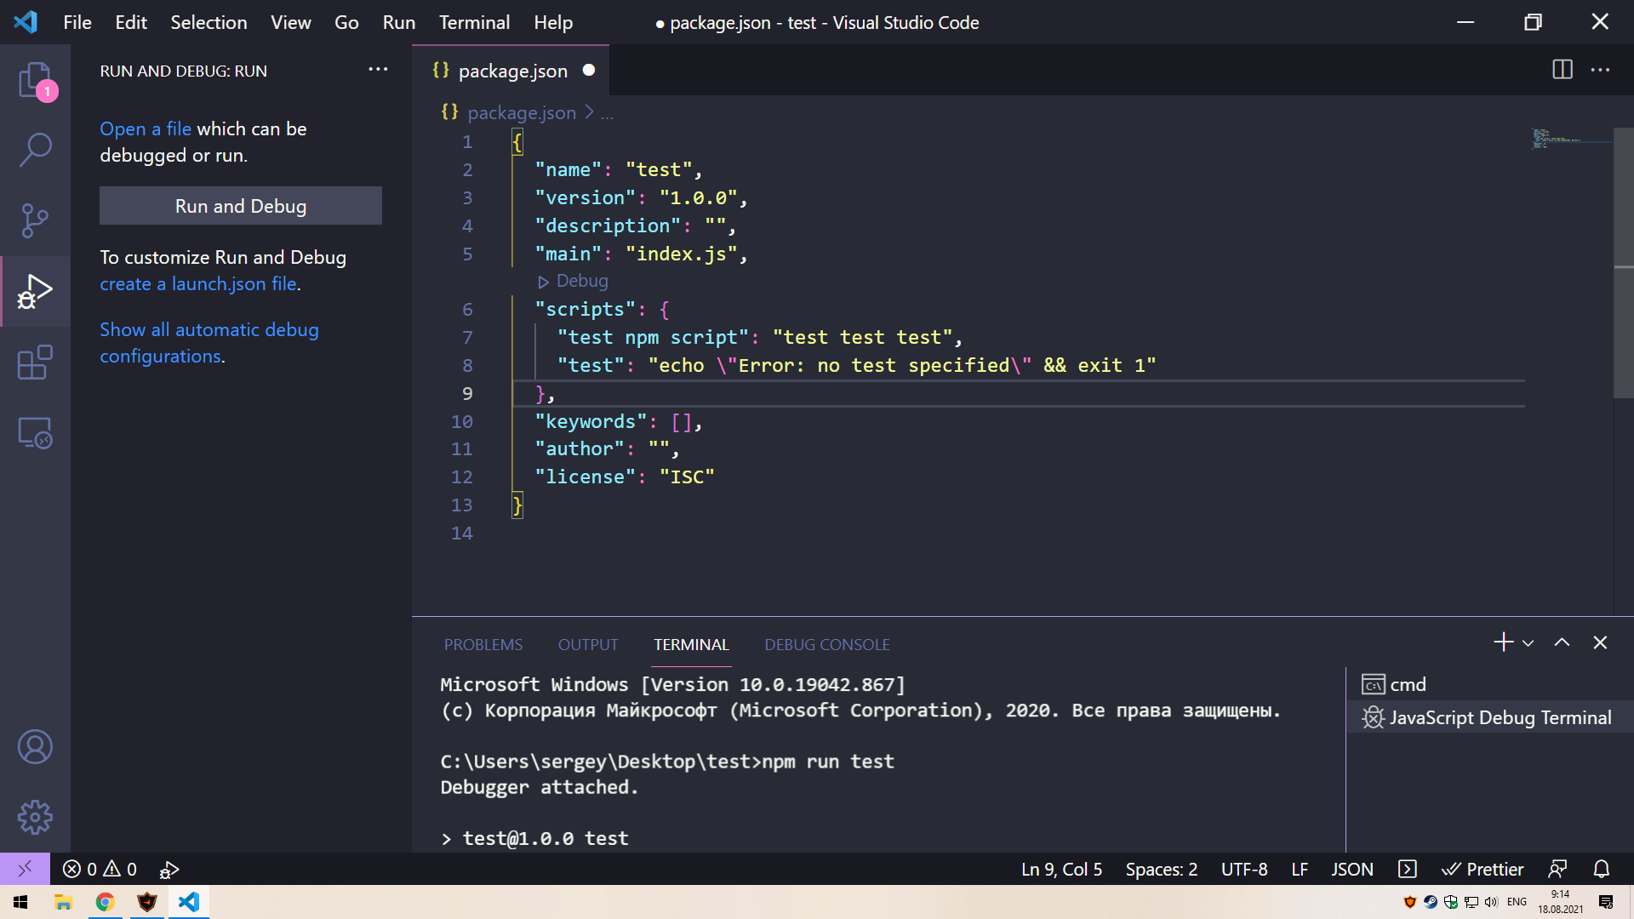This screenshot has width=1634, height=919.
Task: Toggle the panel maximize chevron
Action: pyautogui.click(x=1562, y=643)
